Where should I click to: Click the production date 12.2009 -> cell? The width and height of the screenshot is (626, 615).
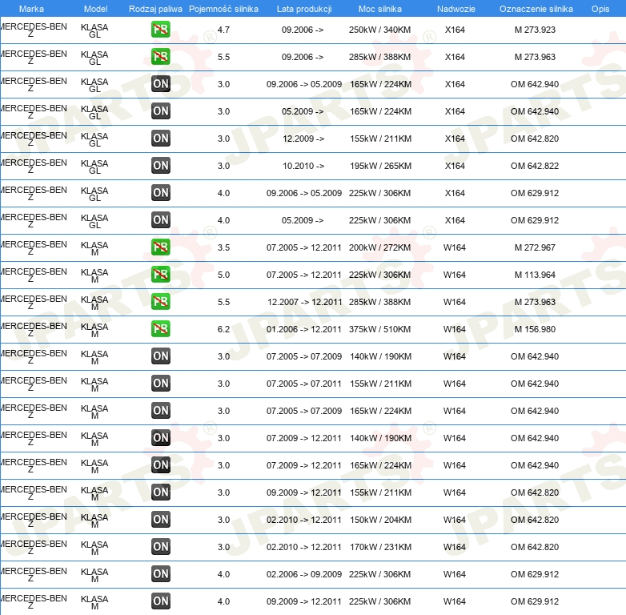(x=303, y=139)
